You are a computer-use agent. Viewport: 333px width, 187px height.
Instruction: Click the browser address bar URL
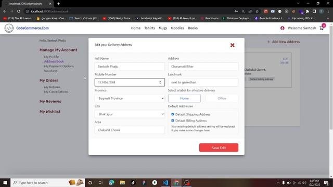(x=49, y=11)
